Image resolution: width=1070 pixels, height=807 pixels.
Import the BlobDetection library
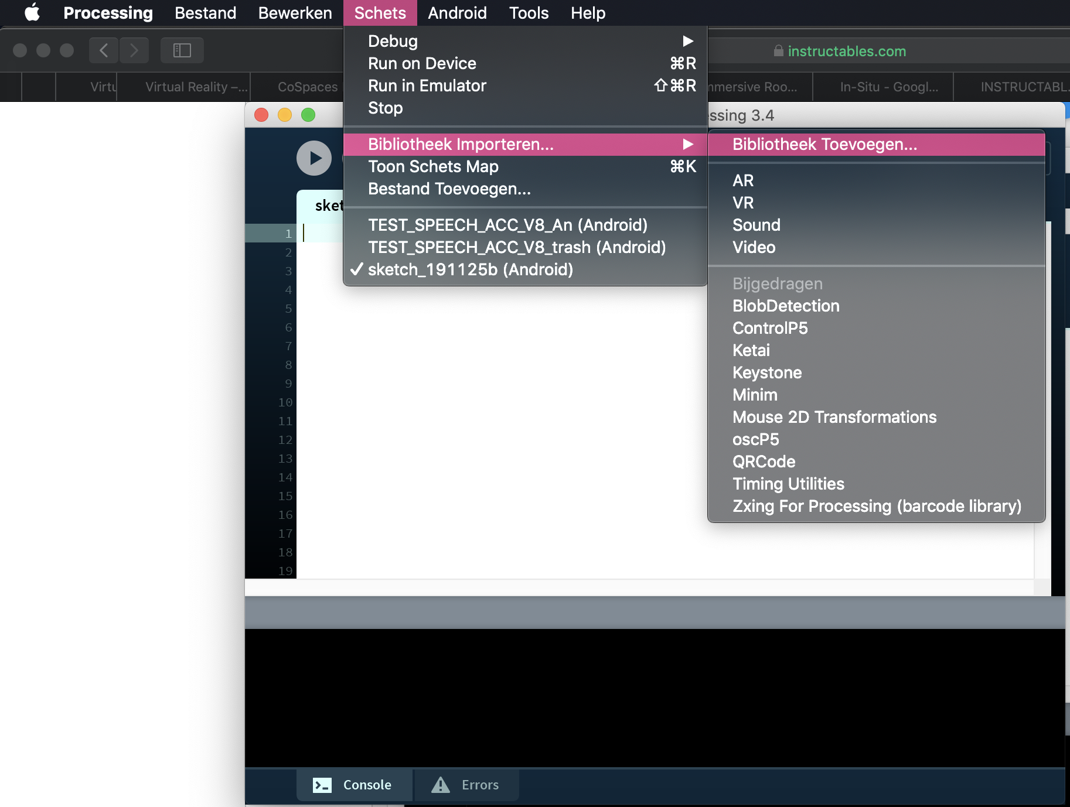877,306
